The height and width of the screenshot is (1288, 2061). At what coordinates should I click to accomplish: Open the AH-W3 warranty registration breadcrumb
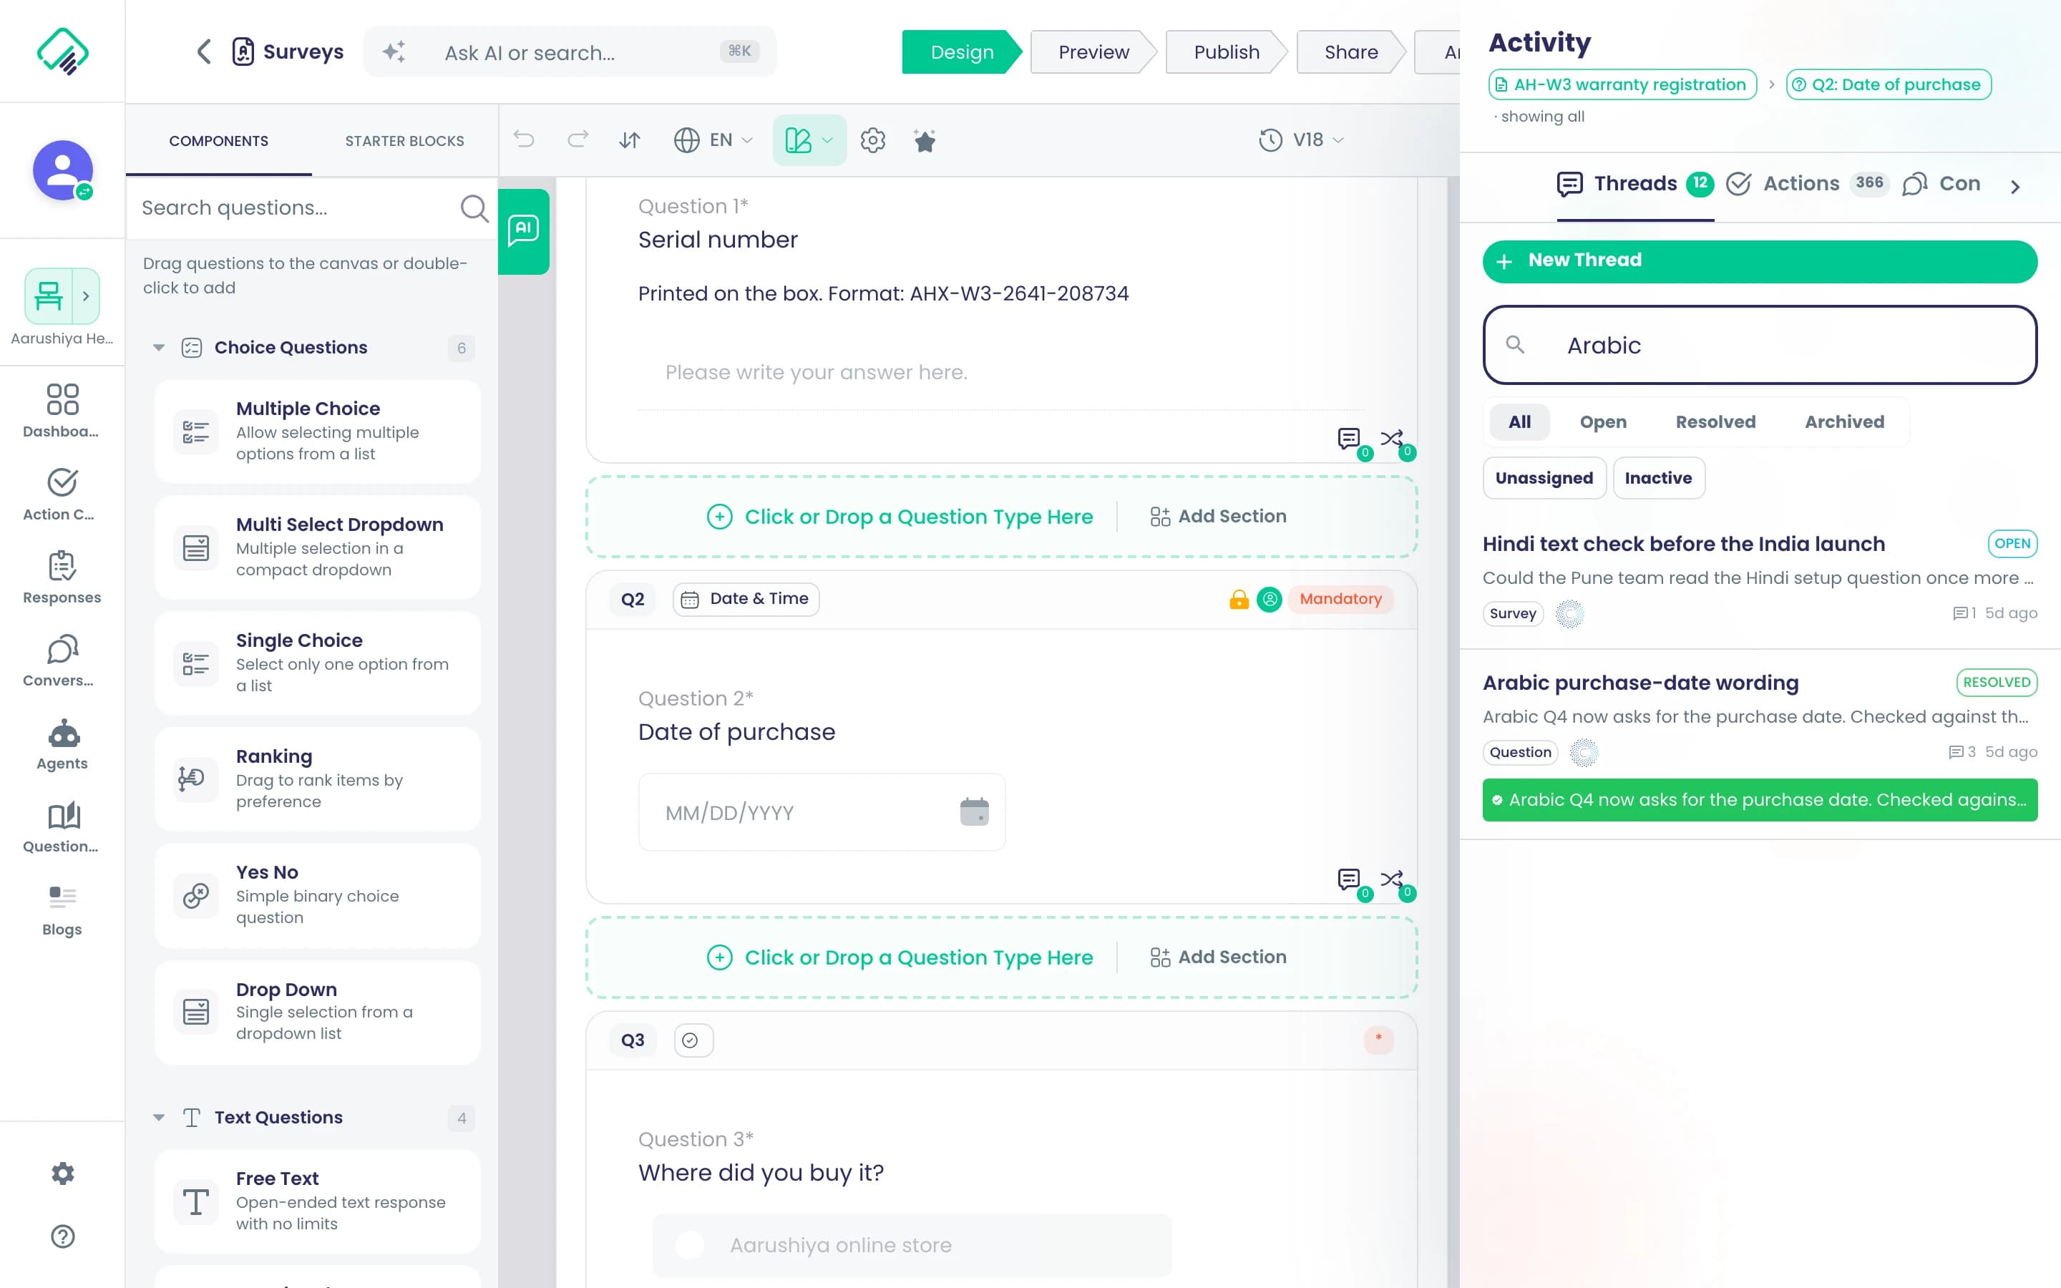[1622, 84]
